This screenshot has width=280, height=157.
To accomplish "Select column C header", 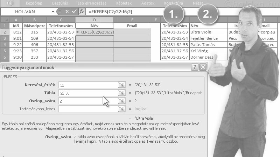I will (x=61, y=20).
